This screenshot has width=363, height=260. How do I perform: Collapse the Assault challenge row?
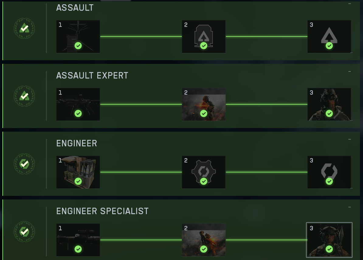point(350,4)
